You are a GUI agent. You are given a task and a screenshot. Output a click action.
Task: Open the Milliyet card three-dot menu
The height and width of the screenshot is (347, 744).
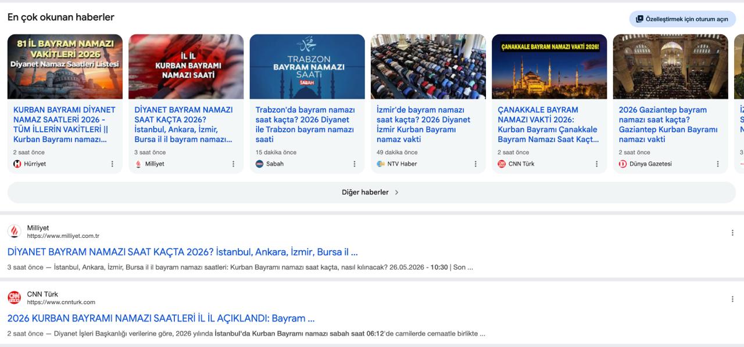click(x=233, y=164)
